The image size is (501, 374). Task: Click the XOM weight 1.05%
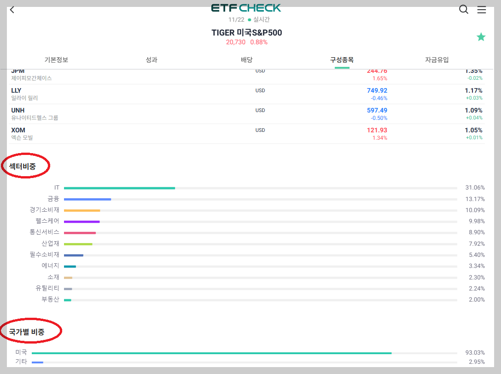(473, 130)
